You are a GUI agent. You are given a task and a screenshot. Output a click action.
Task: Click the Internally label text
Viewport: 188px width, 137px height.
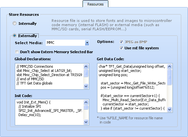pyautogui.click(x=27, y=24)
